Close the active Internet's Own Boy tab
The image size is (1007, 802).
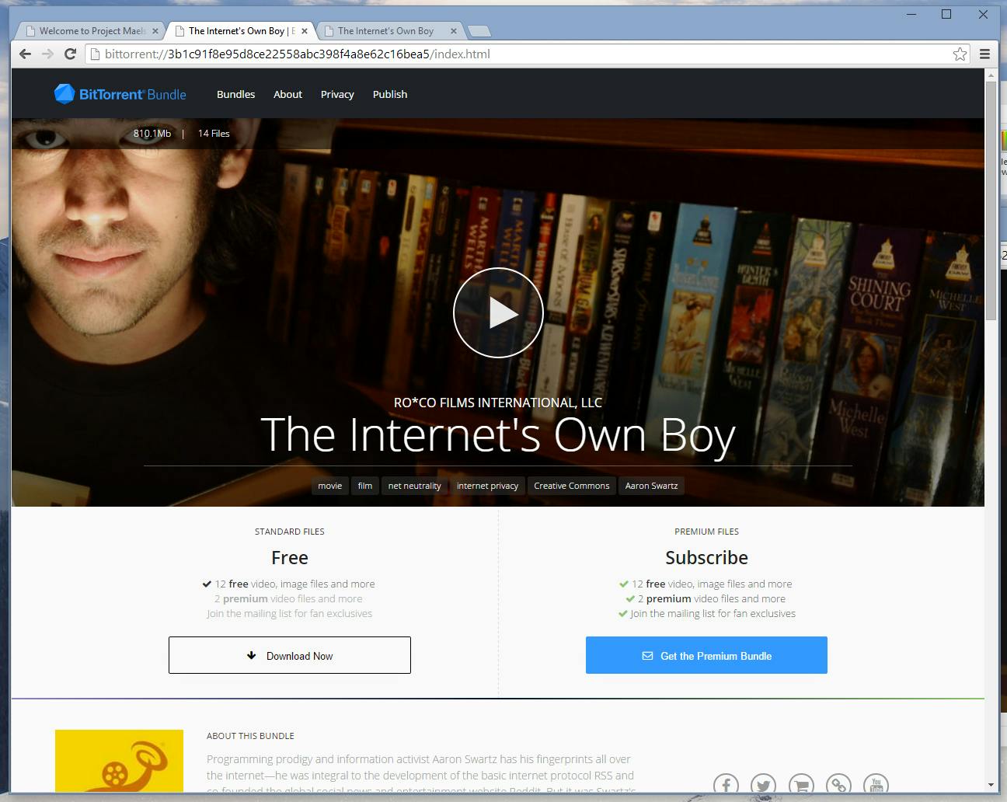(305, 31)
